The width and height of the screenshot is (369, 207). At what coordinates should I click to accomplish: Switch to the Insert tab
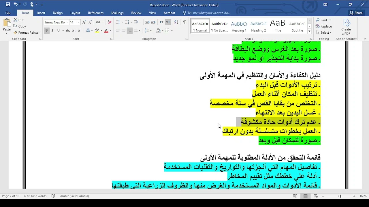(x=41, y=13)
